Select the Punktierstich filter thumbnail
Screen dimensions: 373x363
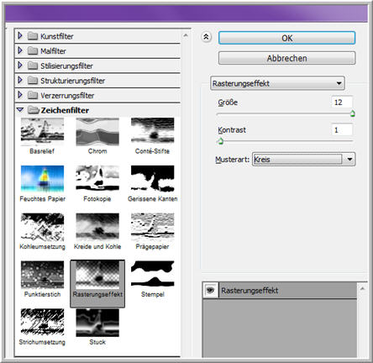[x=42, y=275]
